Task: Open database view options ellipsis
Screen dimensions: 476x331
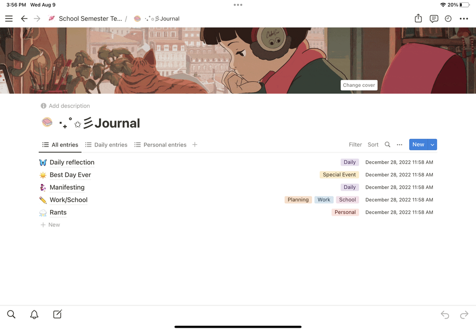Action: click(399, 145)
